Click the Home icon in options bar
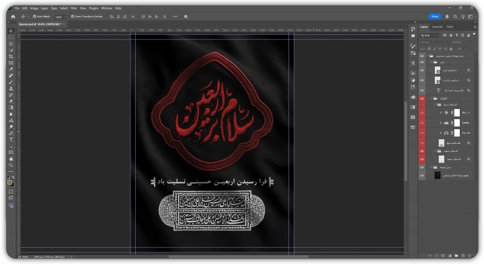Image resolution: width=484 pixels, height=264 pixels. point(13,17)
